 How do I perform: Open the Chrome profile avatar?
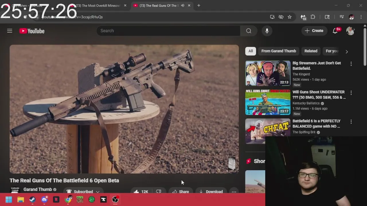(352, 17)
